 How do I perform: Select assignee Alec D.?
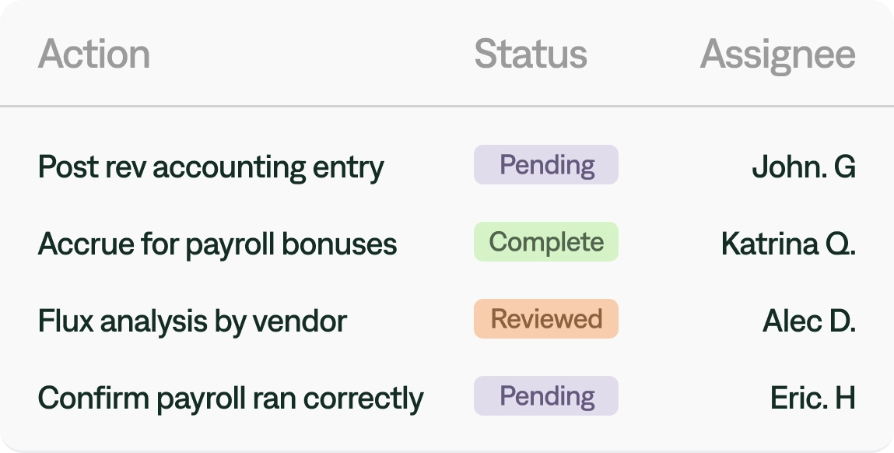pyautogui.click(x=809, y=321)
